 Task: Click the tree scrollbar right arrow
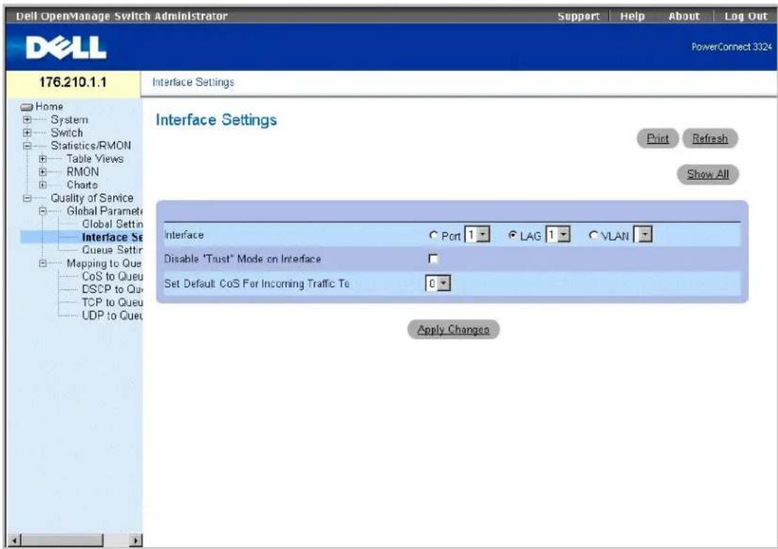pyautogui.click(x=136, y=540)
